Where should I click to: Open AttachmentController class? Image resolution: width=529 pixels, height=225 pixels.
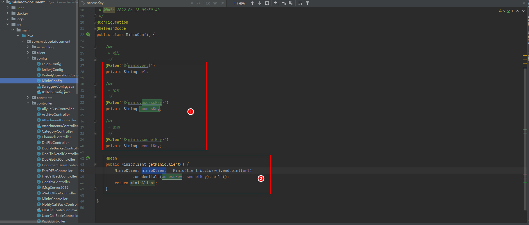59,120
